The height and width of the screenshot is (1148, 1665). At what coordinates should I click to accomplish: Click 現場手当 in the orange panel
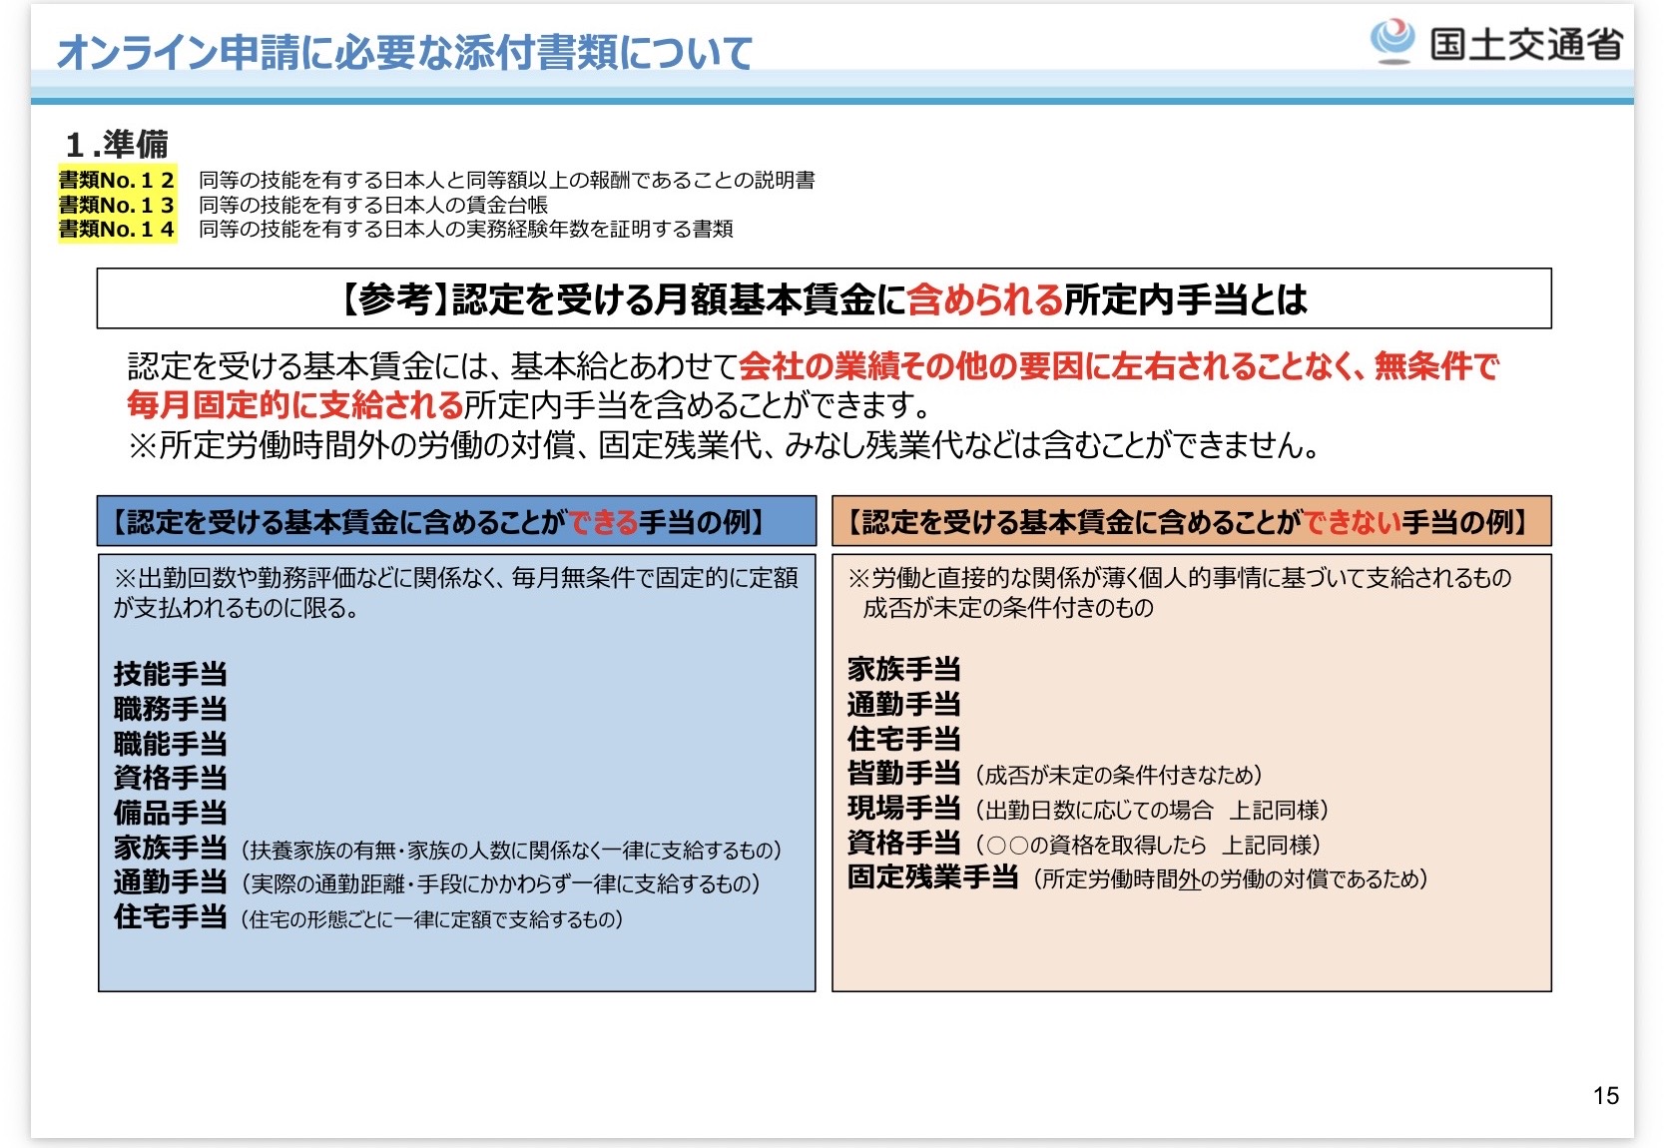[904, 808]
